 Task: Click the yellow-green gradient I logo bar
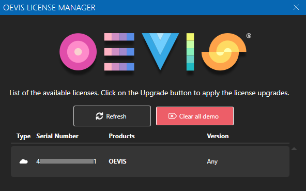click(190, 52)
